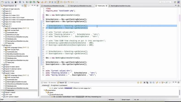Click the Next Annotation toolbar icon

coord(61,2)
